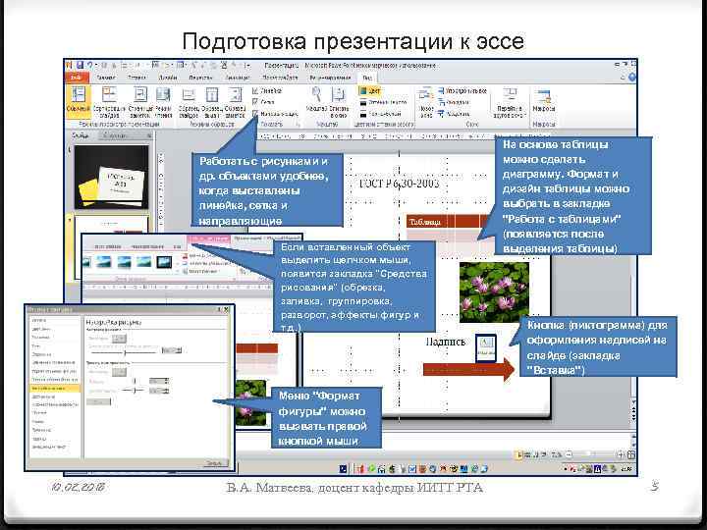
Task: Open the Показать group dialog launcher
Action: click(299, 125)
